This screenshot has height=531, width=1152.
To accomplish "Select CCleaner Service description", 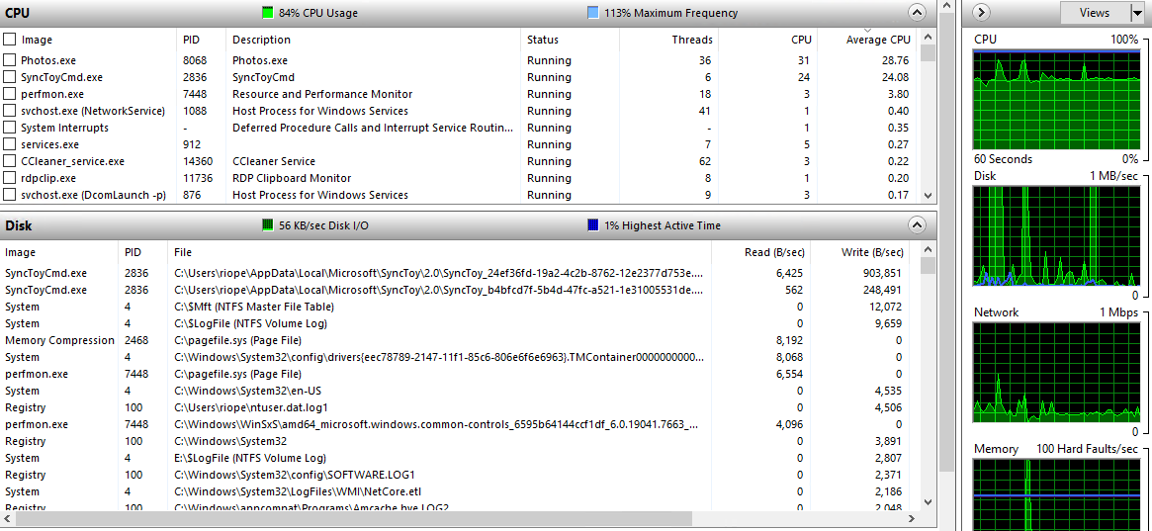I will coord(274,161).
